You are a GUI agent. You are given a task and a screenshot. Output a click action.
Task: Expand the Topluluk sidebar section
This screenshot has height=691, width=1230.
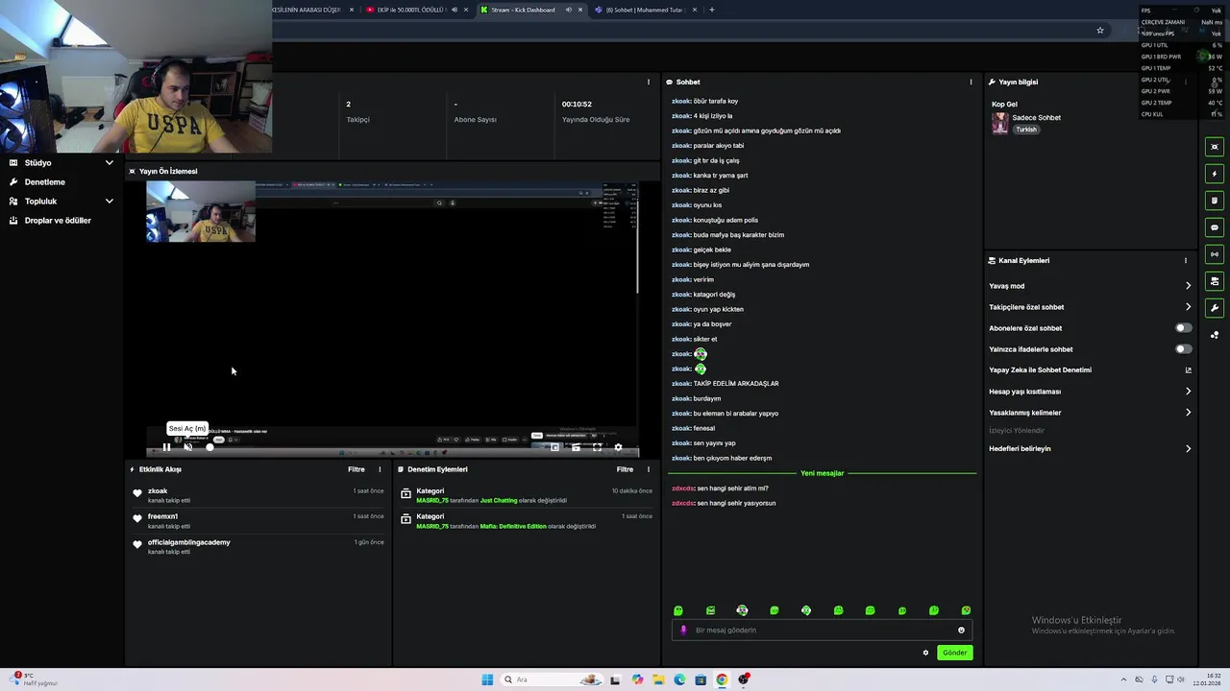[x=61, y=201]
